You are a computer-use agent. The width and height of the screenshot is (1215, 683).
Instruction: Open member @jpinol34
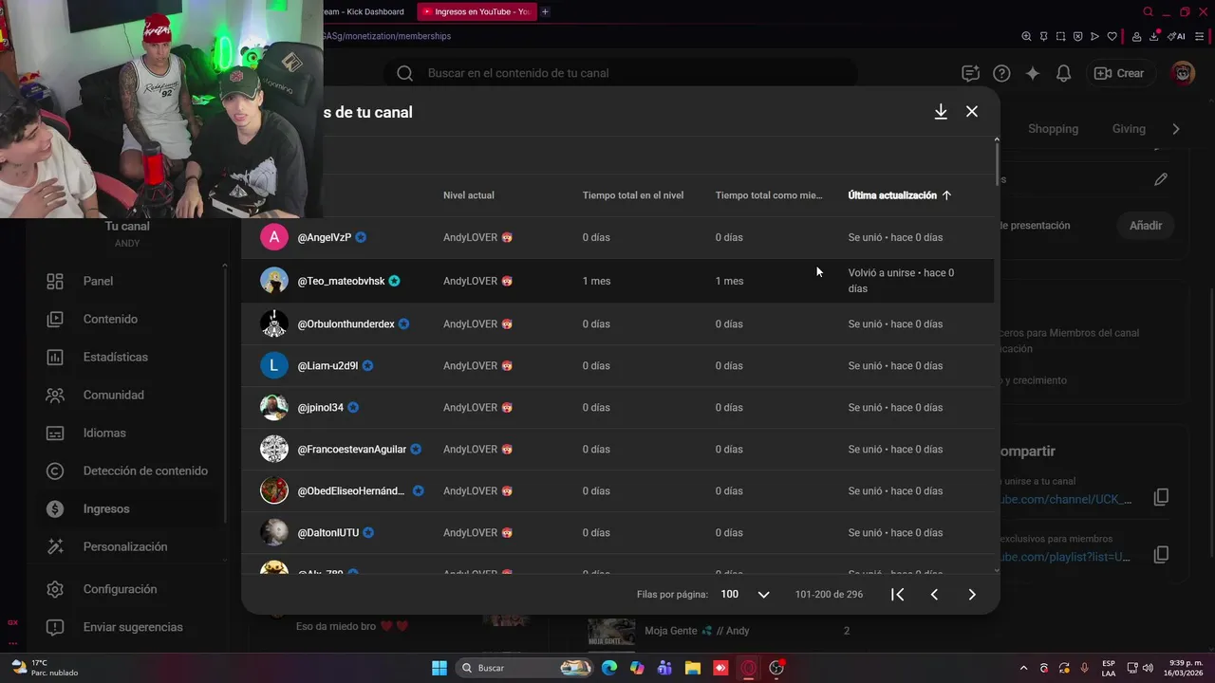tap(320, 408)
